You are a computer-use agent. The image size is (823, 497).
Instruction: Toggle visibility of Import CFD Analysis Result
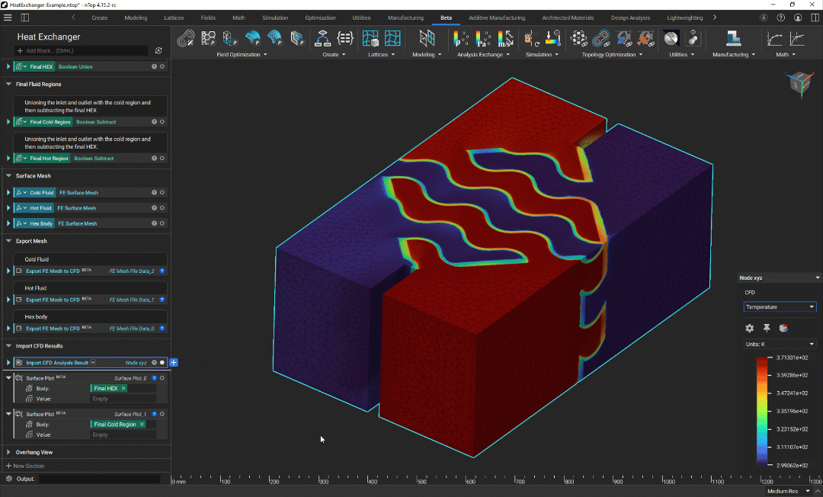pos(162,363)
